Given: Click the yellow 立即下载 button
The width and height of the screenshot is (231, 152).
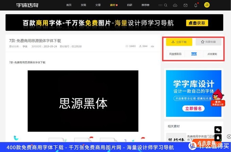Looking at the screenshot, I should 179,42.
